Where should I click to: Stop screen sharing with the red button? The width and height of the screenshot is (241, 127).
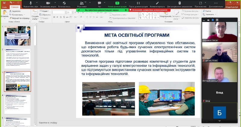(149, 10)
